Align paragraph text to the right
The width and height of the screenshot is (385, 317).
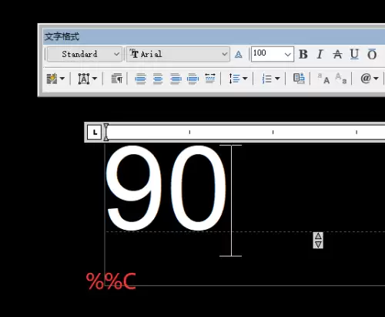point(176,79)
